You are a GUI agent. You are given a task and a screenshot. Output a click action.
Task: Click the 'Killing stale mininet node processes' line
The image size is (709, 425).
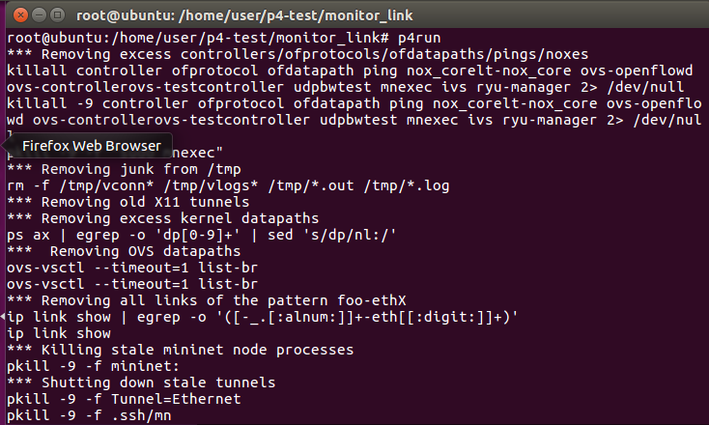click(x=180, y=350)
